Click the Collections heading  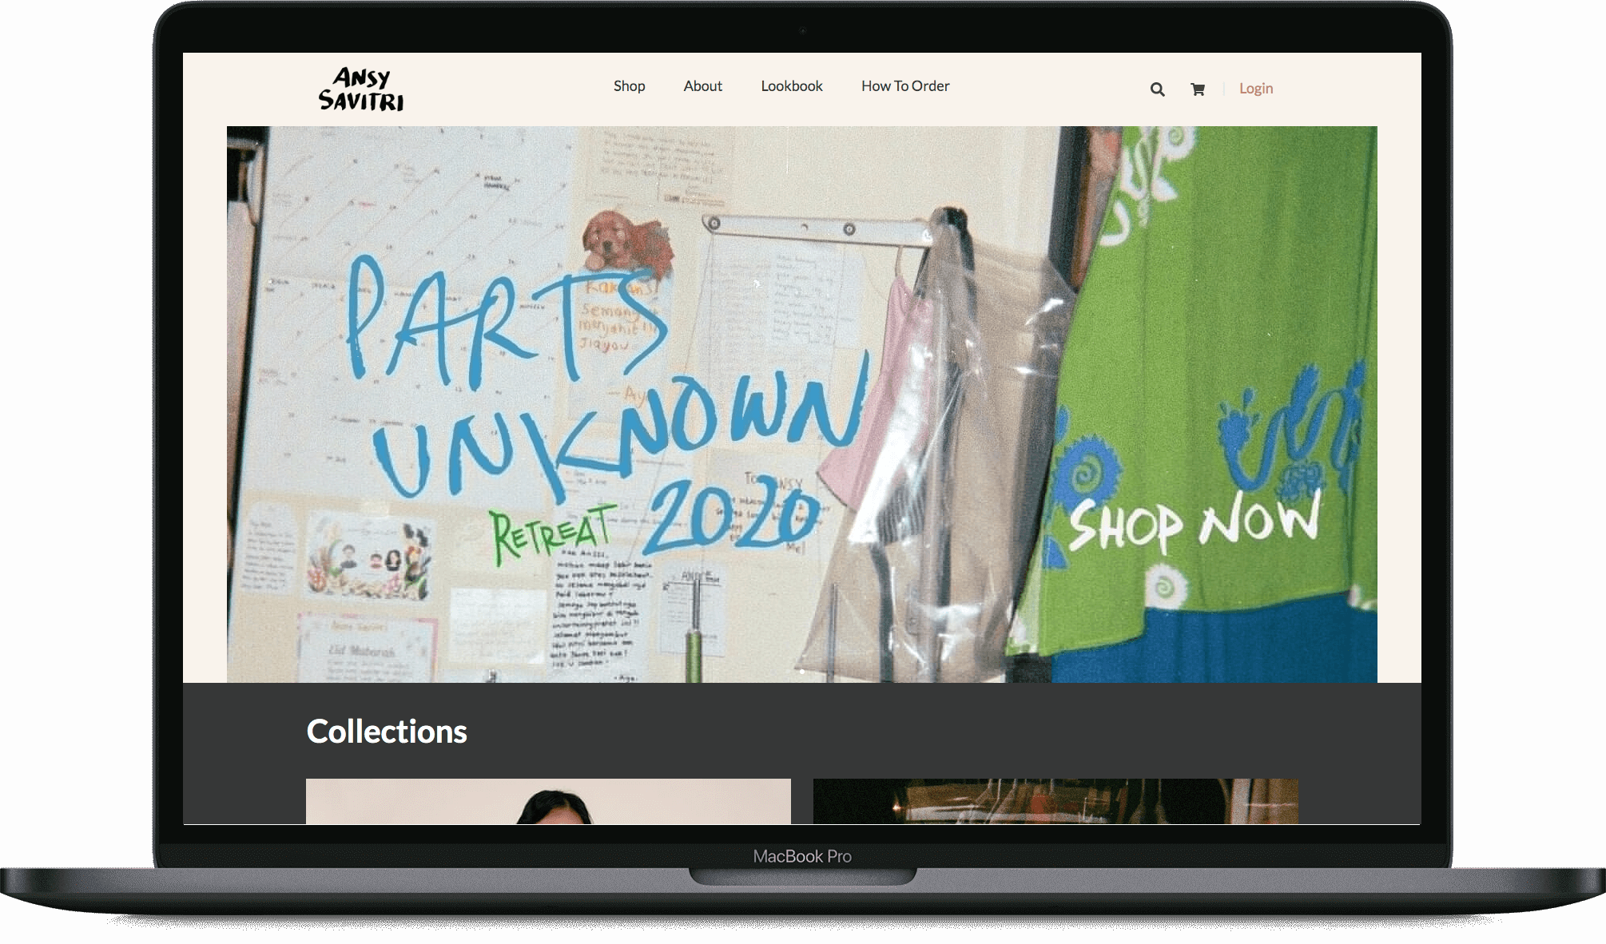tap(387, 732)
